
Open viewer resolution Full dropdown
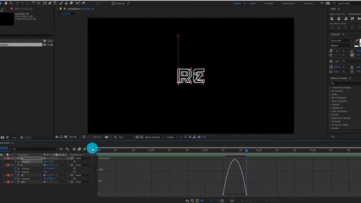tap(126, 137)
